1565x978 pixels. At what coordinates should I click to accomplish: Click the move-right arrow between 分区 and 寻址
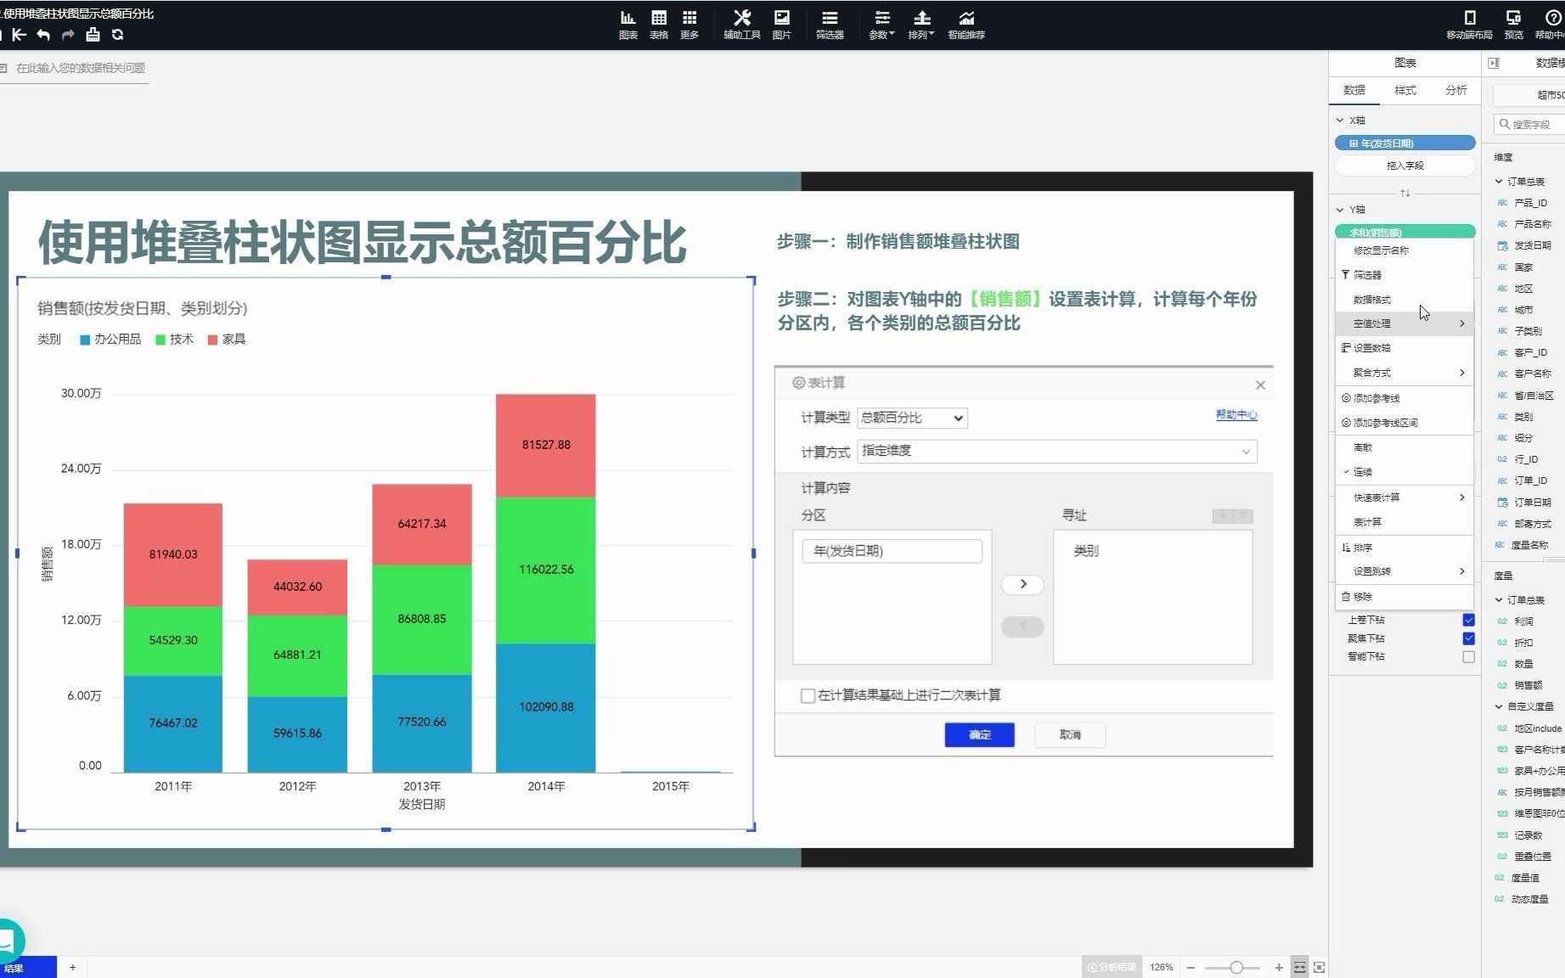pos(1022,584)
